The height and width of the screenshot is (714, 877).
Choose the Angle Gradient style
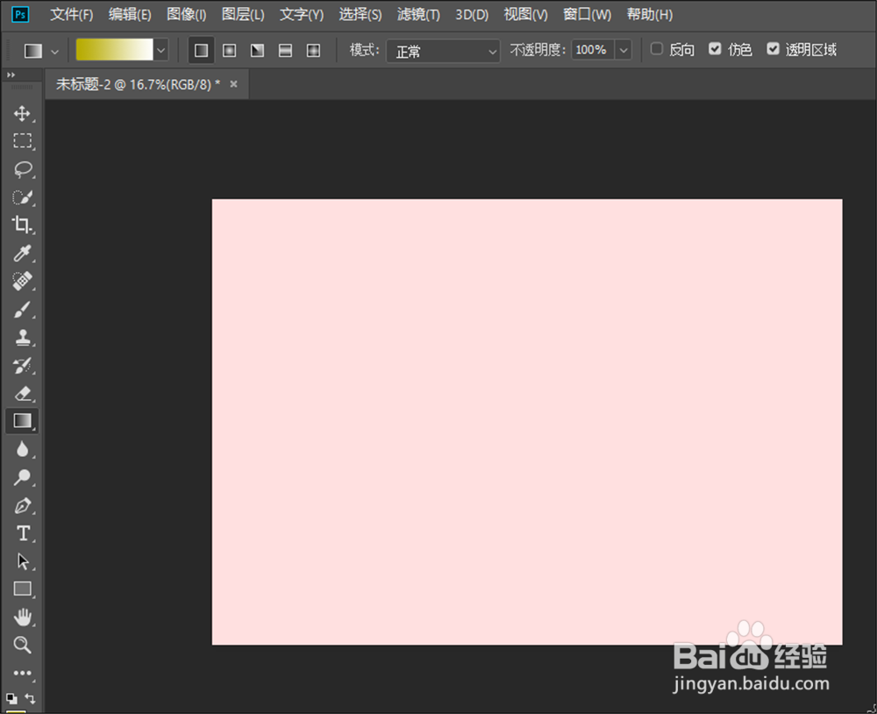[x=257, y=50]
